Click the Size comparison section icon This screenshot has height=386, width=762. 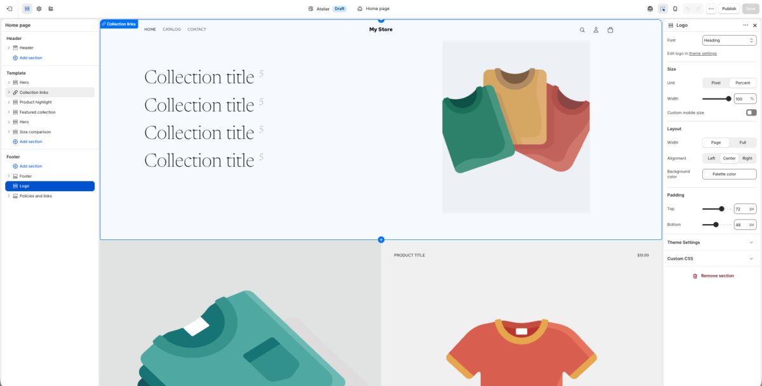click(x=15, y=132)
